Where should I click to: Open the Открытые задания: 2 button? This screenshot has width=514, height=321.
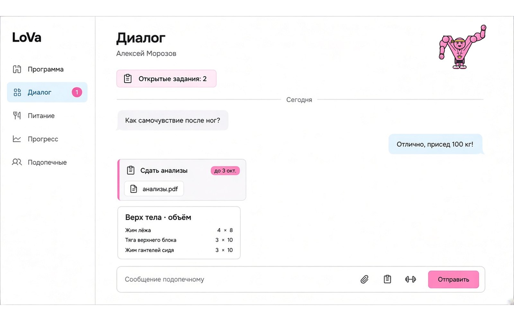click(x=166, y=79)
